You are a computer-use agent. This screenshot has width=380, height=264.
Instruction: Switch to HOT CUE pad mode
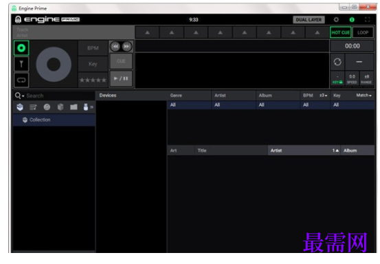[x=341, y=32]
